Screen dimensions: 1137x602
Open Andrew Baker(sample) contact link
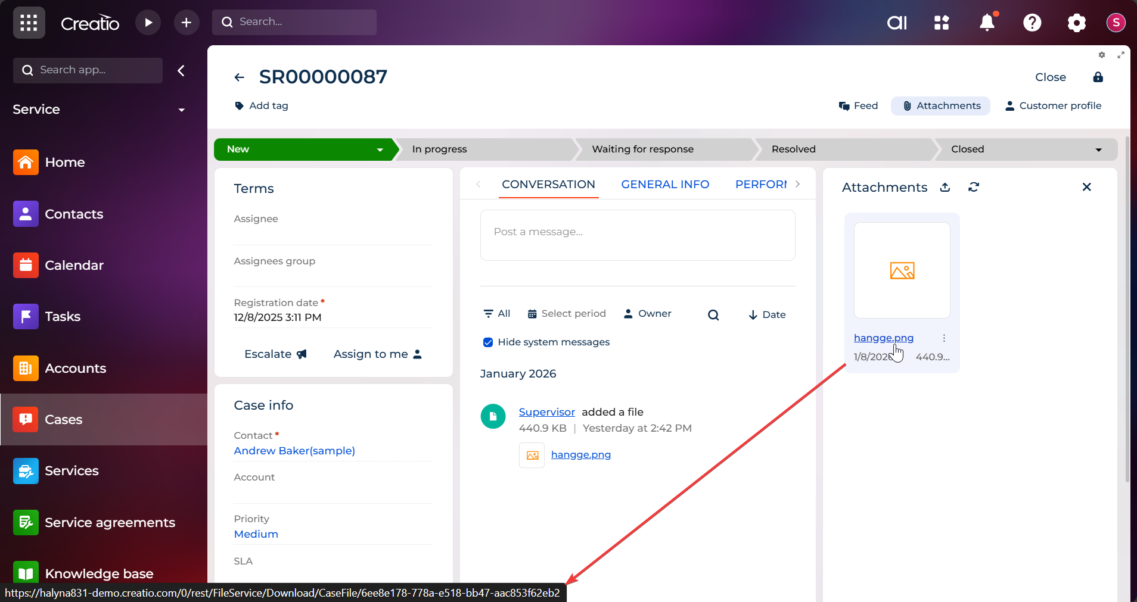pyautogui.click(x=294, y=451)
